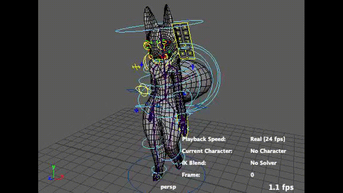Select the yellow ear control left of face
Screen dimensions: 343x193
(147, 46)
